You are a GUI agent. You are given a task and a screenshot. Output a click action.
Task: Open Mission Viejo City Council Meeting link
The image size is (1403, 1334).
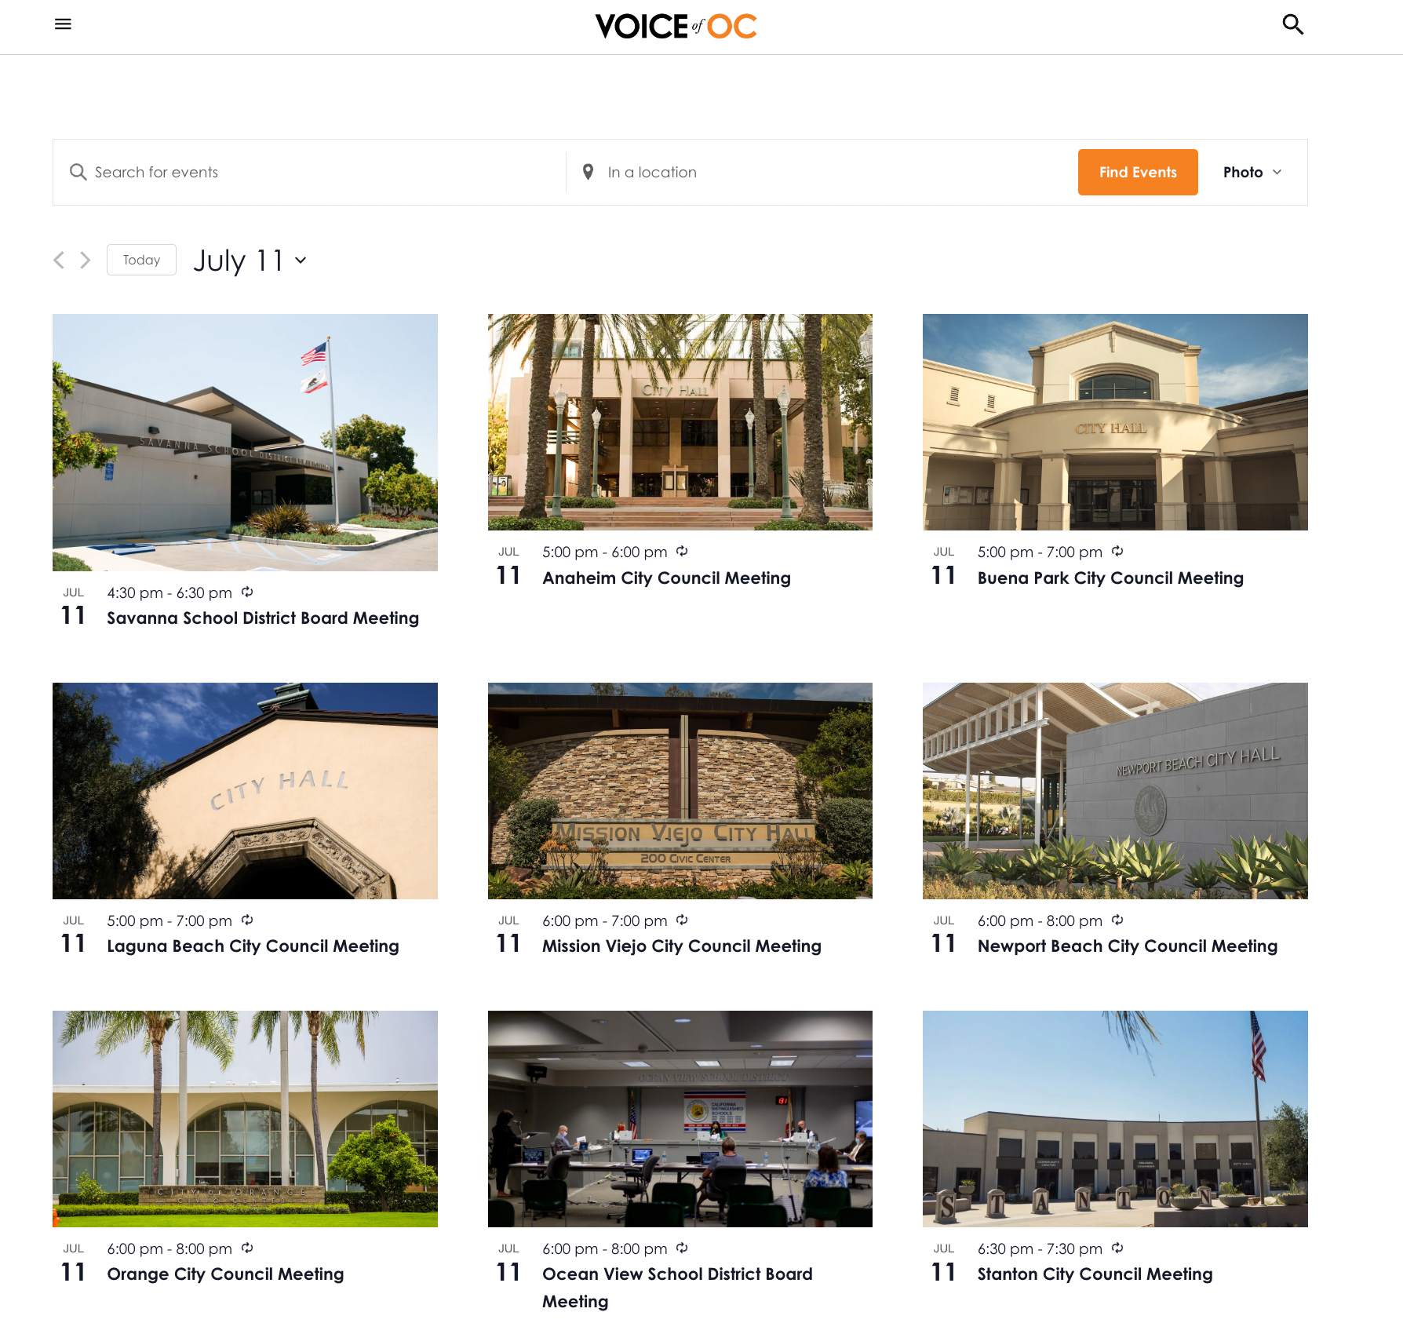(x=682, y=946)
